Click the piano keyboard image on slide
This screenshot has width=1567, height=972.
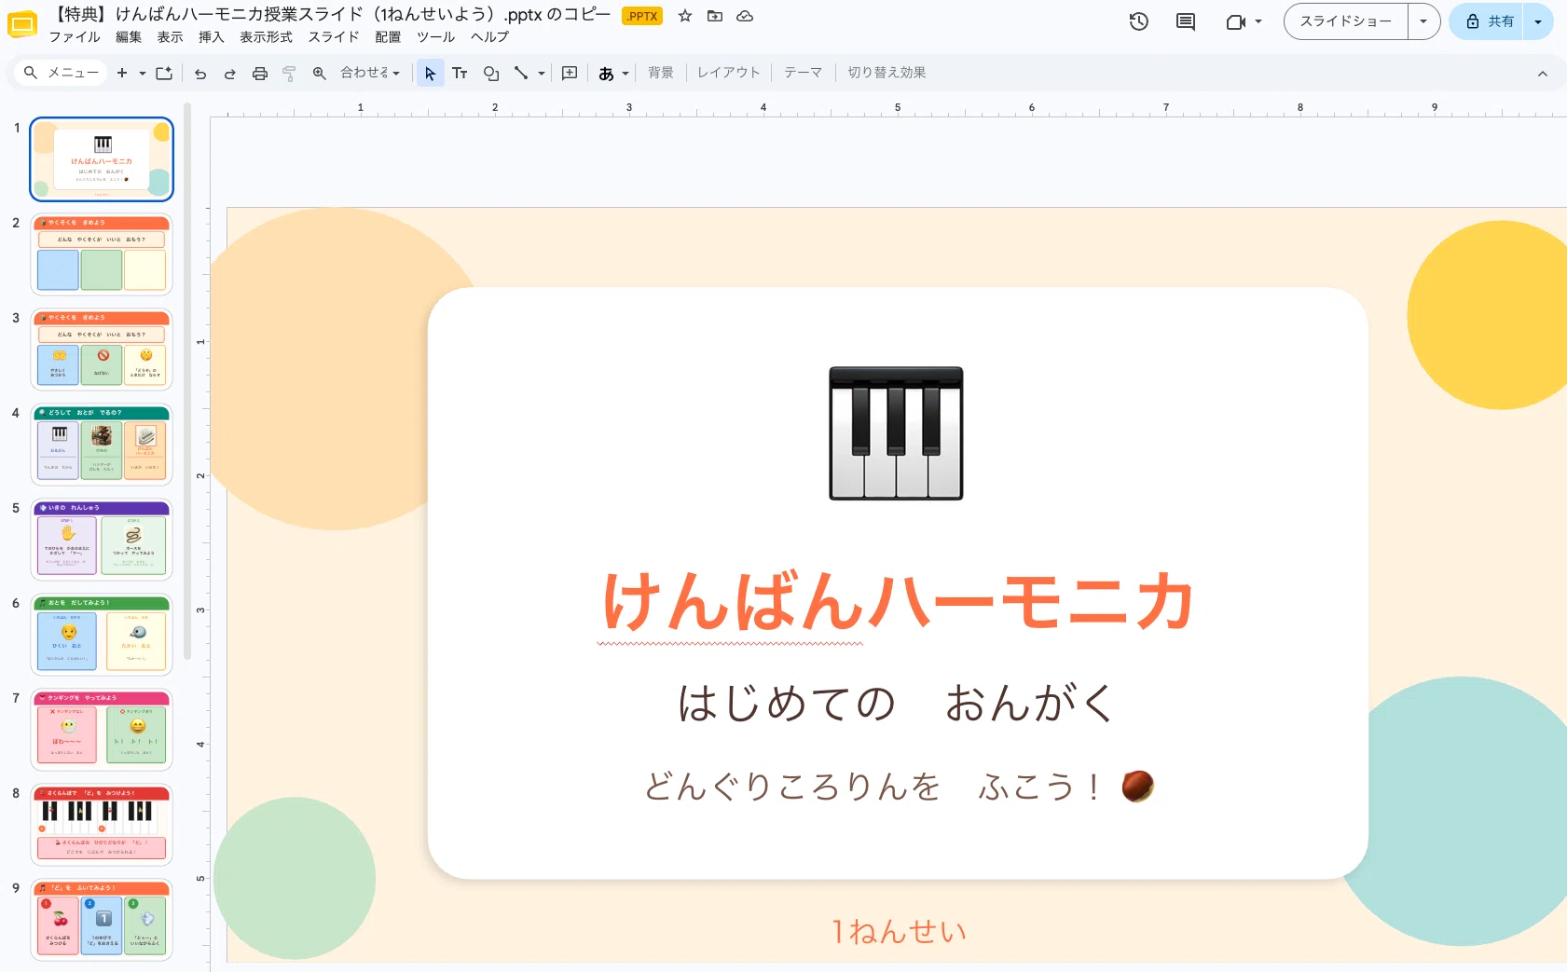click(x=896, y=433)
